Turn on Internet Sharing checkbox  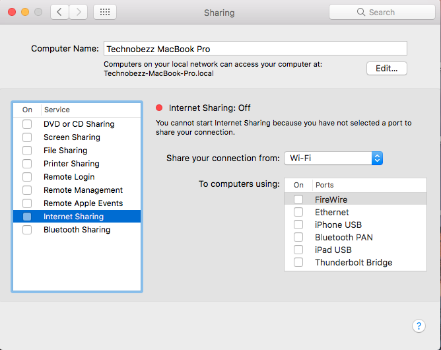click(27, 217)
